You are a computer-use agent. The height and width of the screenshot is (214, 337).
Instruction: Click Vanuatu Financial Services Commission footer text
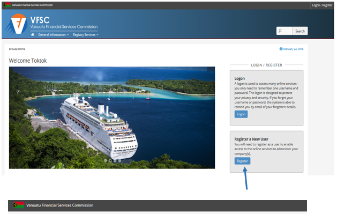click(x=60, y=205)
